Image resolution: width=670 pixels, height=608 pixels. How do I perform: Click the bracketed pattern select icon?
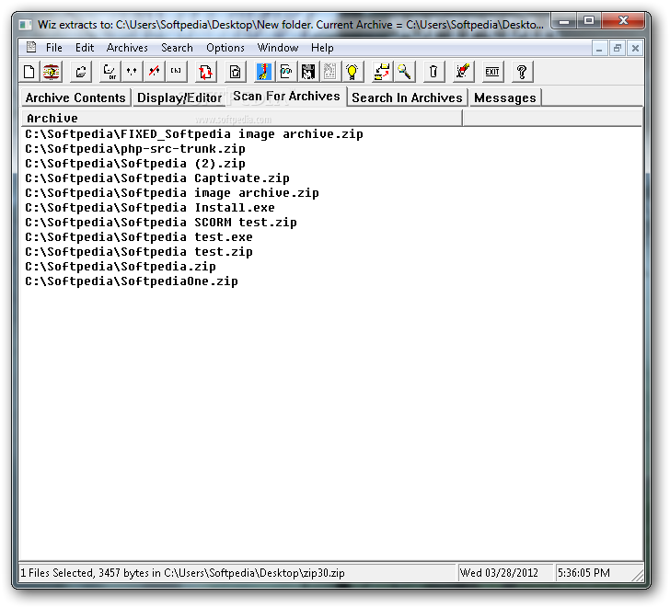point(176,72)
